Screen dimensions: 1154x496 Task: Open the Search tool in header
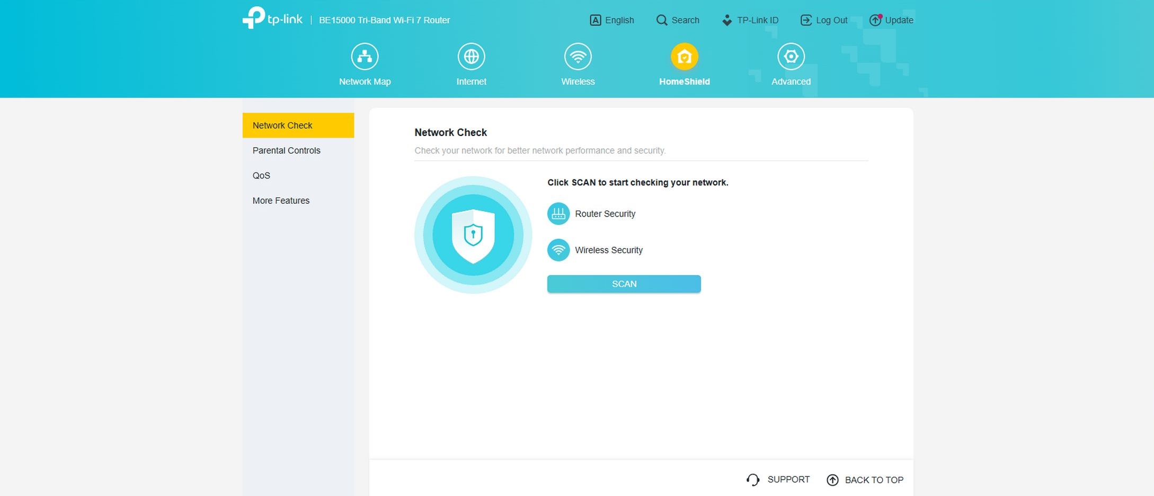678,20
